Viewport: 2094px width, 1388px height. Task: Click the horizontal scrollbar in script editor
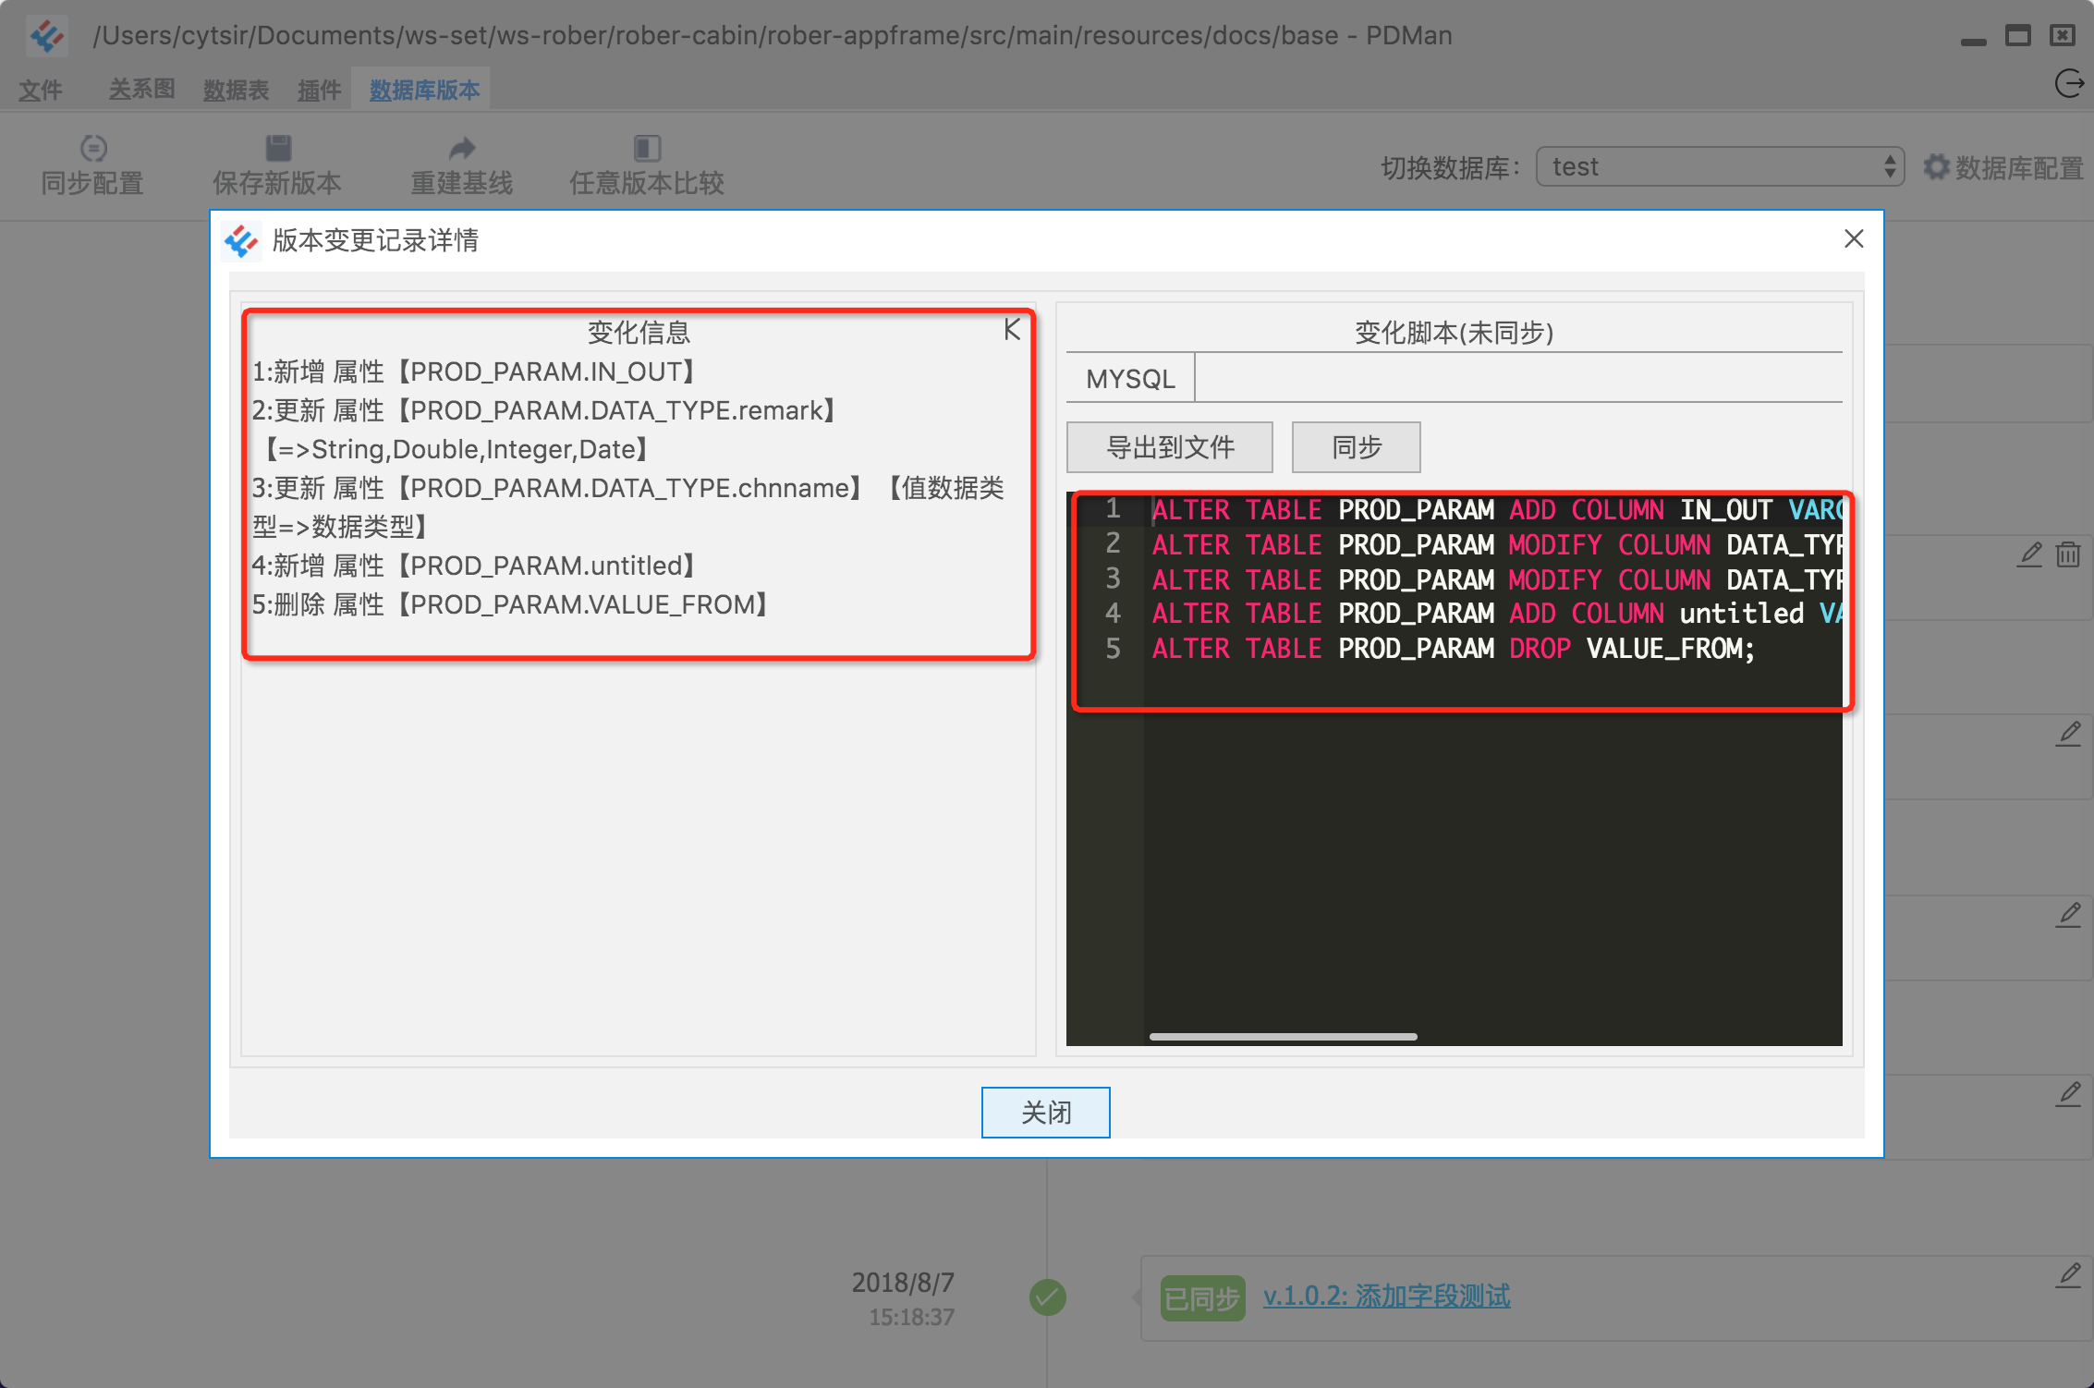[x=1283, y=1037]
